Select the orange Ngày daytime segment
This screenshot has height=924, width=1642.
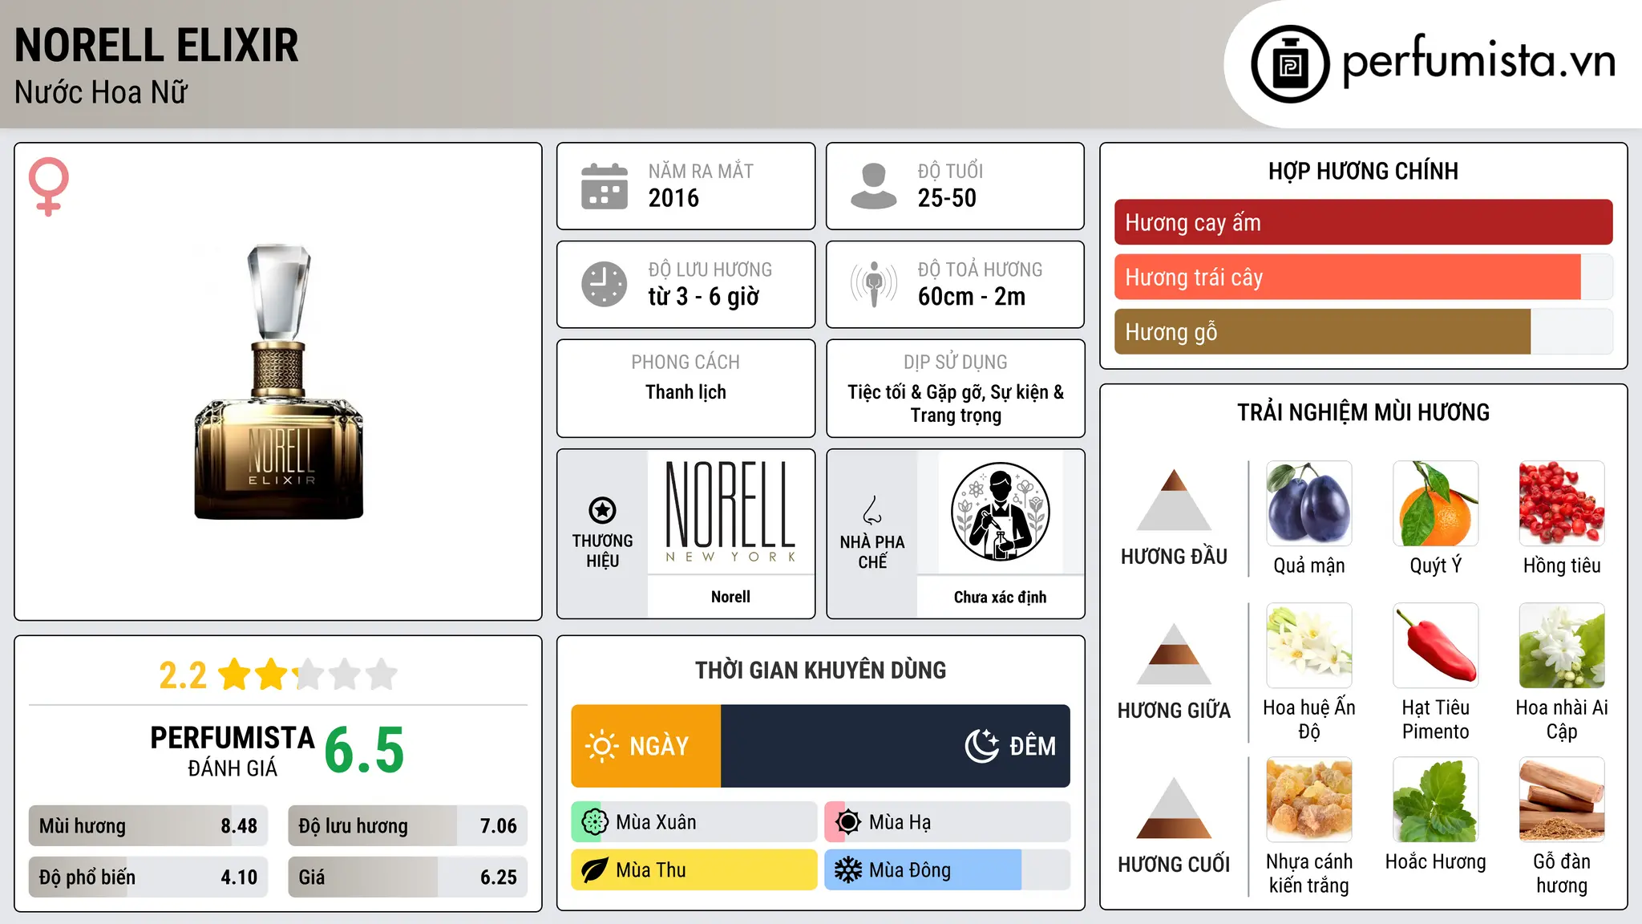[646, 746]
